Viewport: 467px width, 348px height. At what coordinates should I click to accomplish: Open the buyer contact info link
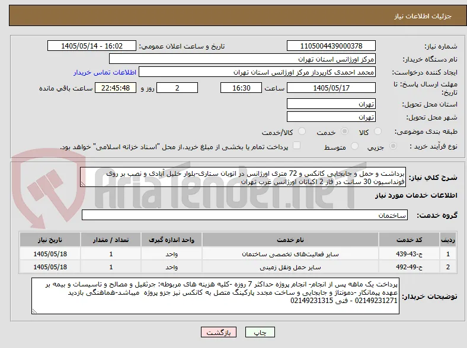point(105,72)
